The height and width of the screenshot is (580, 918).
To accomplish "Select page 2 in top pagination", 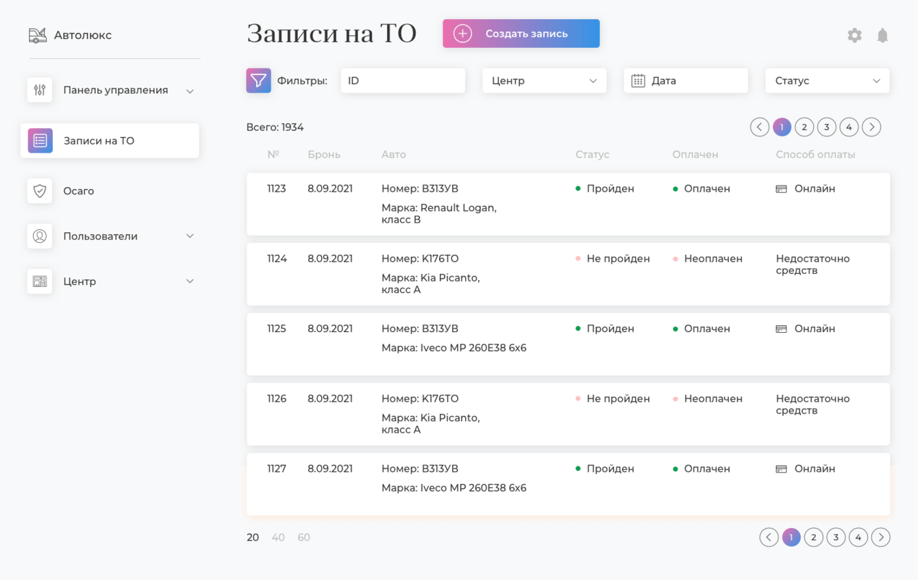I will pyautogui.click(x=804, y=127).
